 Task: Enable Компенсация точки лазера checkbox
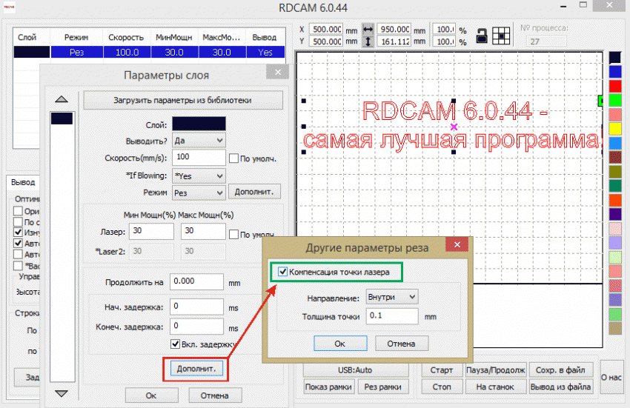(282, 272)
